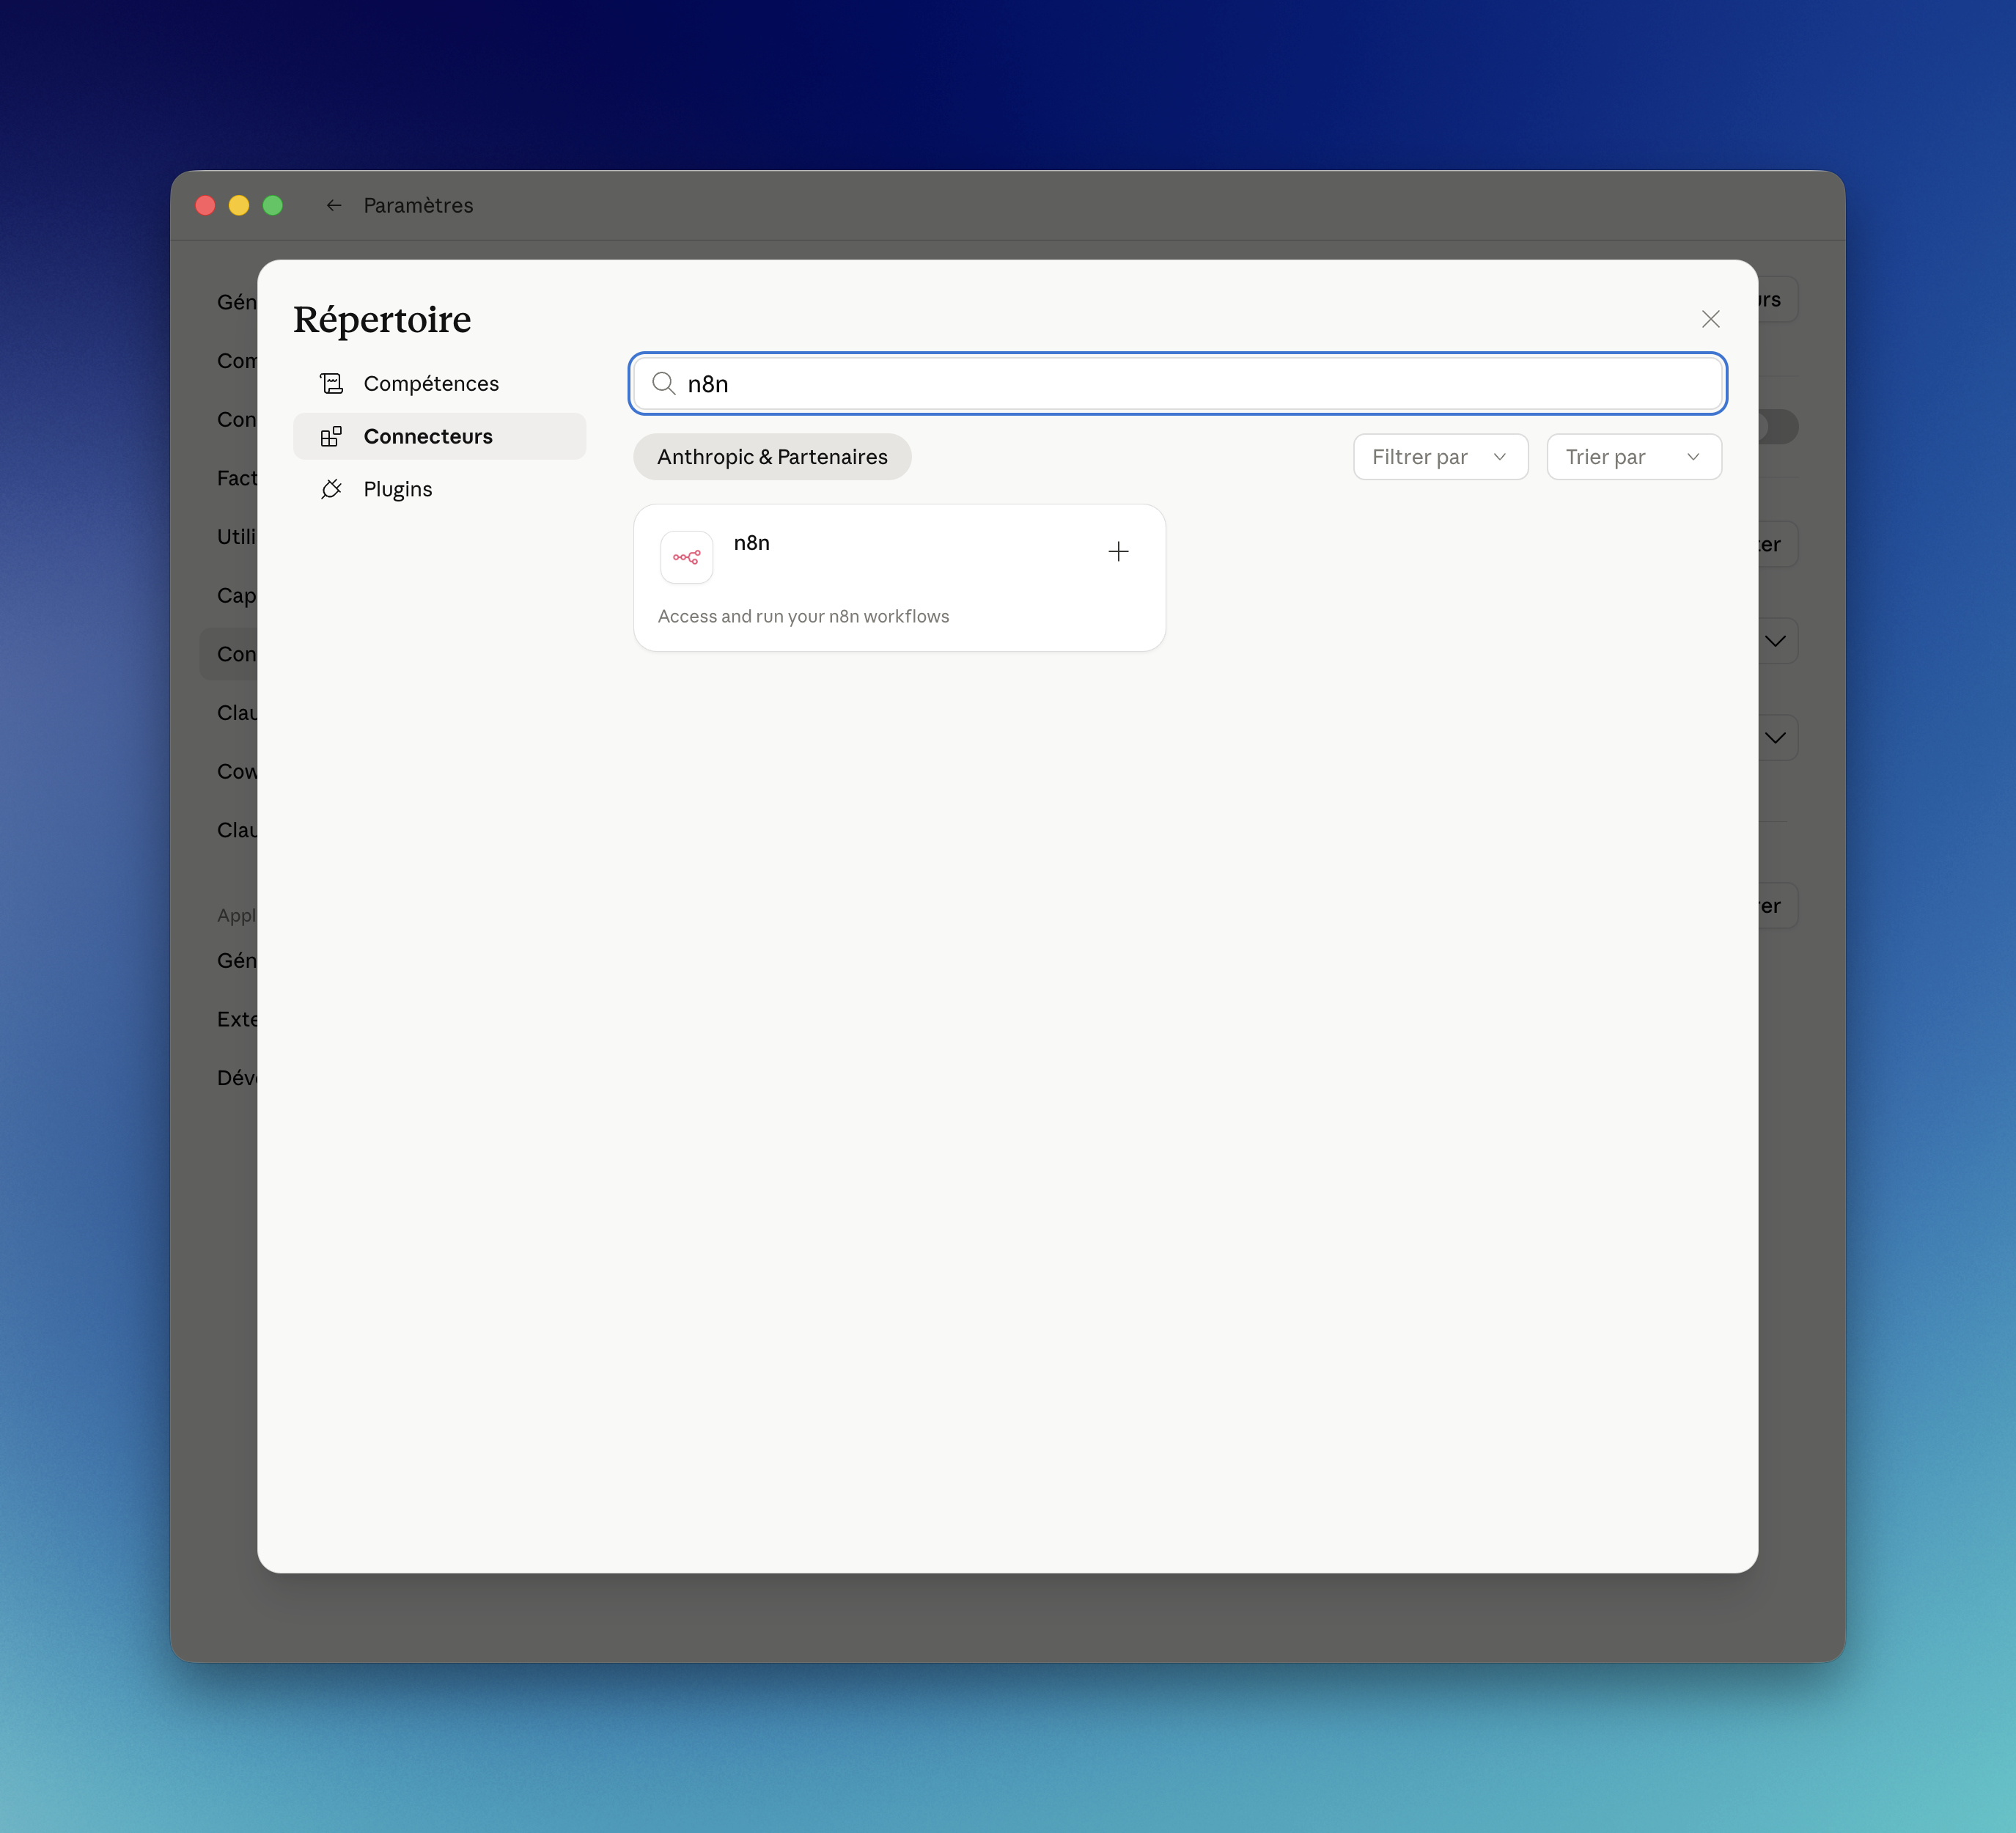Screen dimensions: 2016x1833
Task: Click the Répertoire heading
Action: [382, 319]
